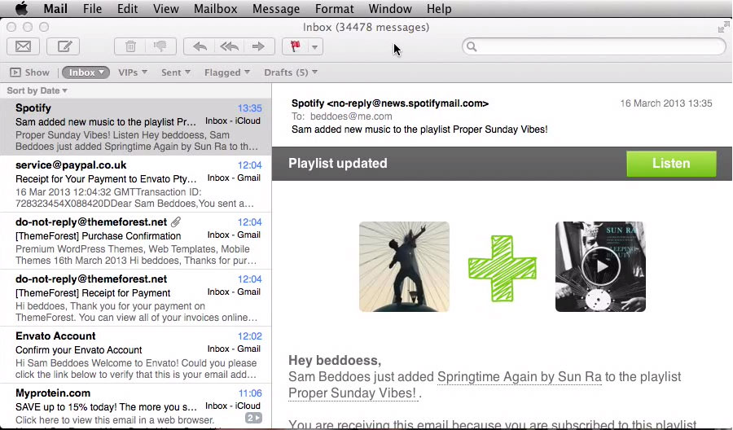Click the search magnifier icon

(472, 46)
